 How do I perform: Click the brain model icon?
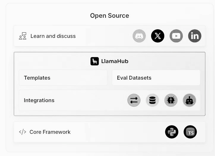pos(171,100)
